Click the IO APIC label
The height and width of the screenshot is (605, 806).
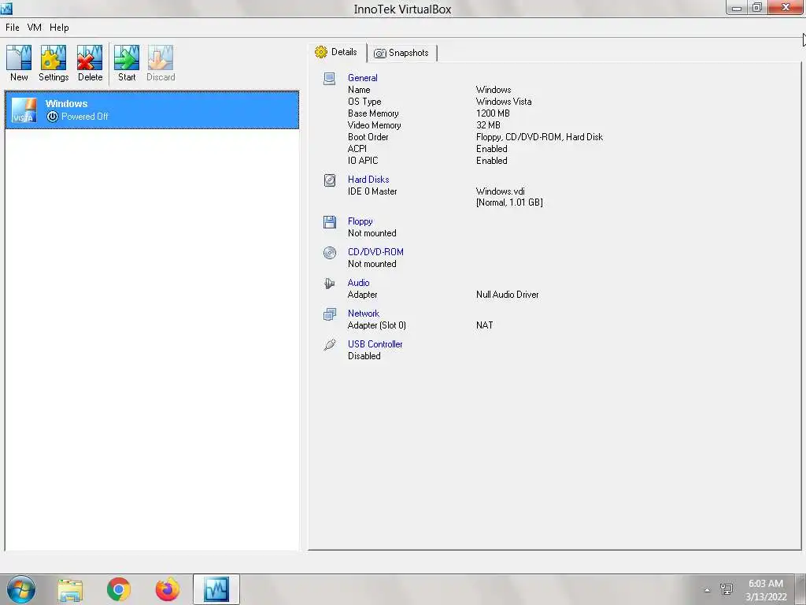pyautogui.click(x=362, y=161)
